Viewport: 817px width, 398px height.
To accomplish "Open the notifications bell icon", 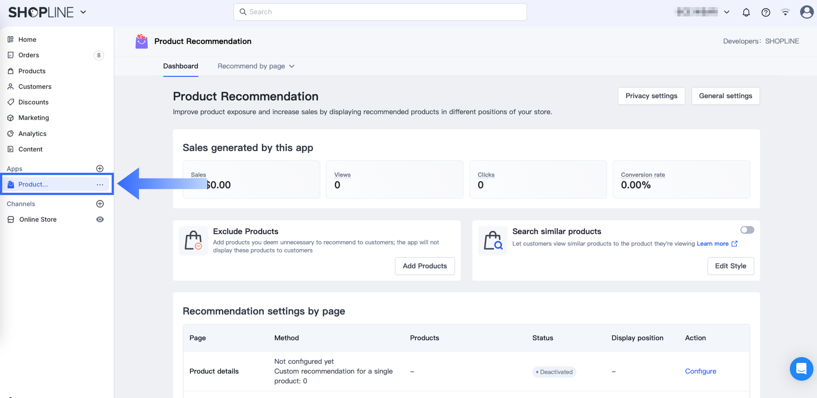I will click(x=746, y=12).
